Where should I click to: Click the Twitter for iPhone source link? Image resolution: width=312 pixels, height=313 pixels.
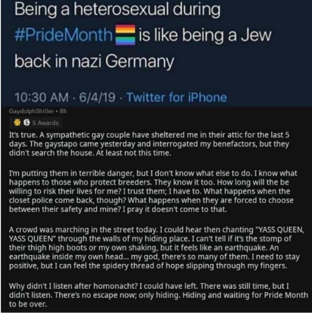tap(176, 97)
